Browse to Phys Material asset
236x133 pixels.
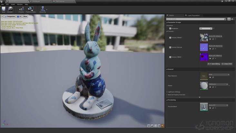(x=213, y=77)
